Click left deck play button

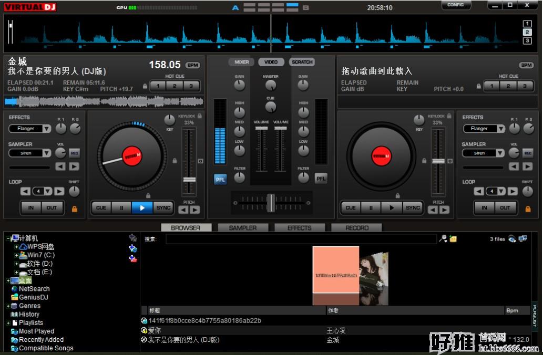142,208
